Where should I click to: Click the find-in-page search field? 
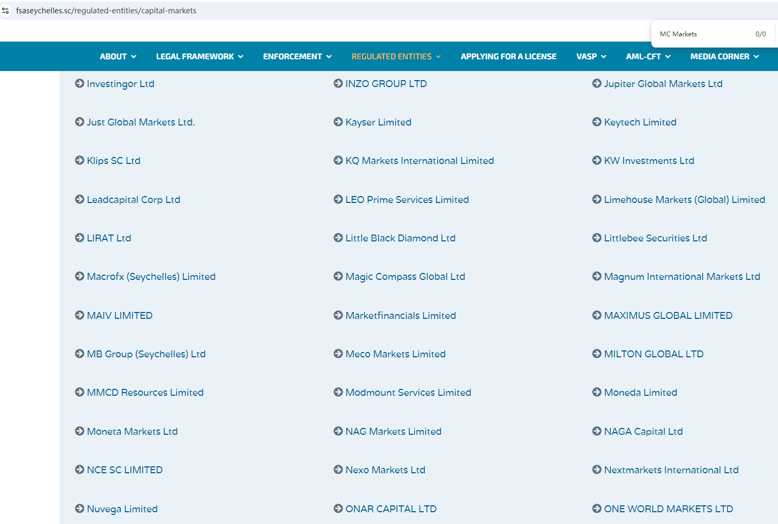point(703,34)
